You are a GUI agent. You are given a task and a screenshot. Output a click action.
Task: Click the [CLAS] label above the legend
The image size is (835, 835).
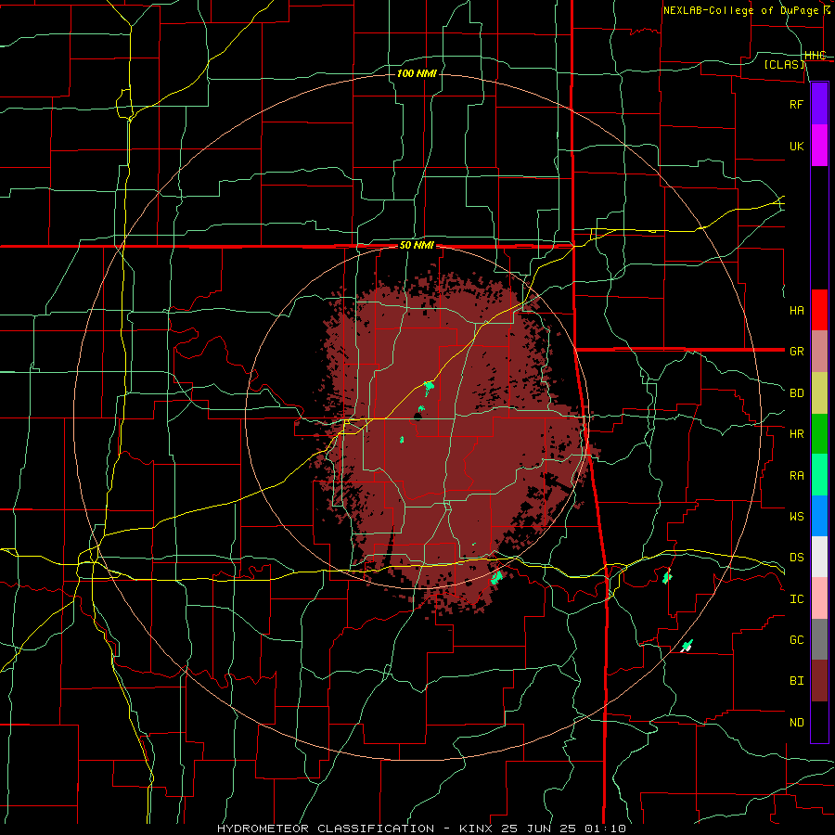(784, 65)
